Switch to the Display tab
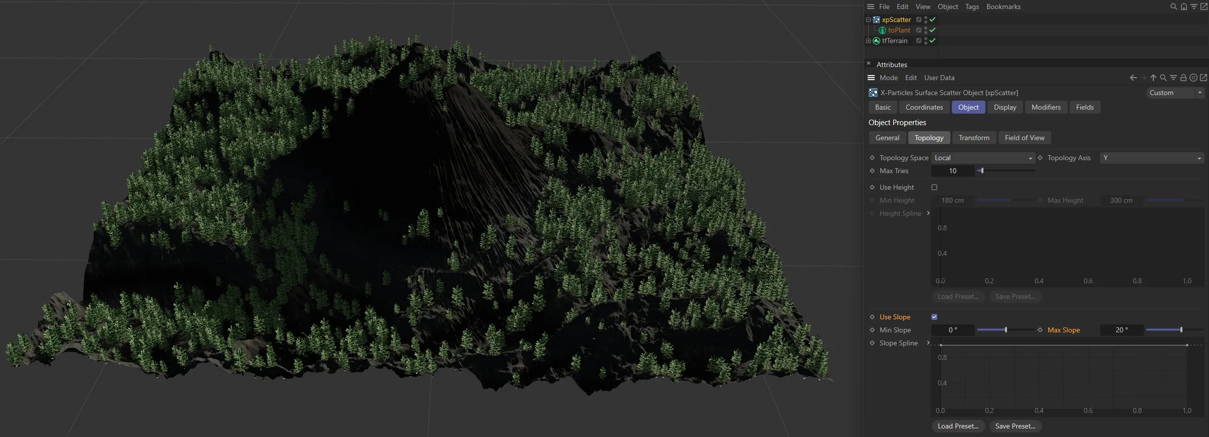1209x437 pixels. pos(1004,107)
